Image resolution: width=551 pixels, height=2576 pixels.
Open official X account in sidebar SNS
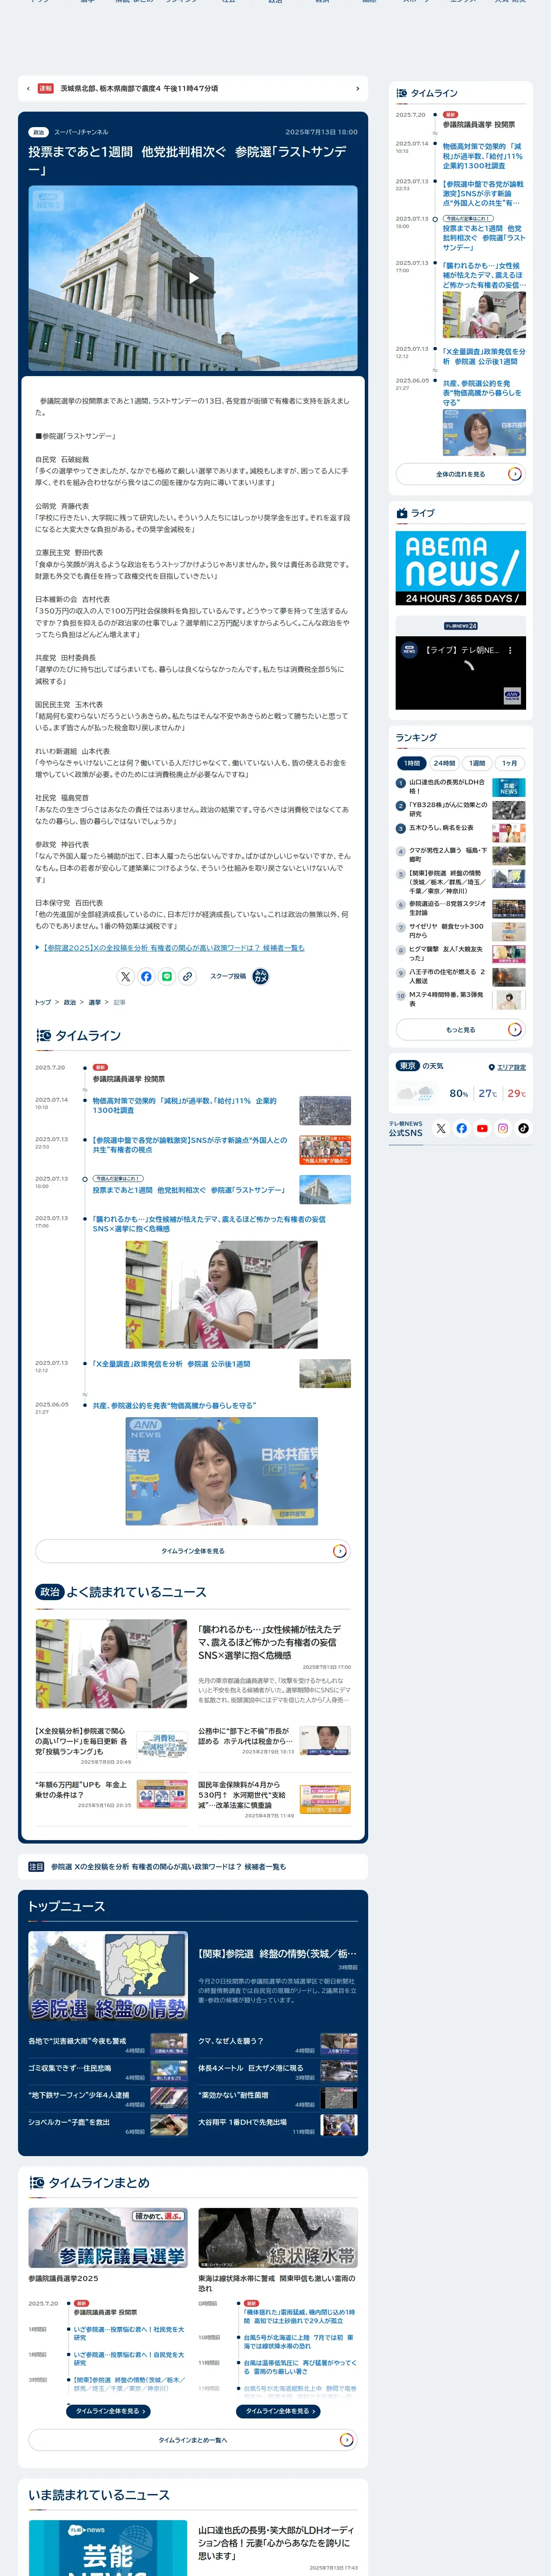(441, 1128)
